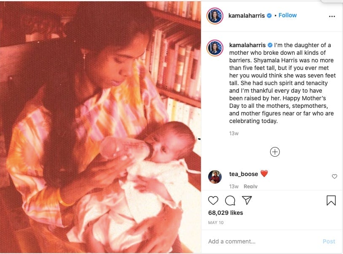Like the post with the heart icon

click(213, 201)
